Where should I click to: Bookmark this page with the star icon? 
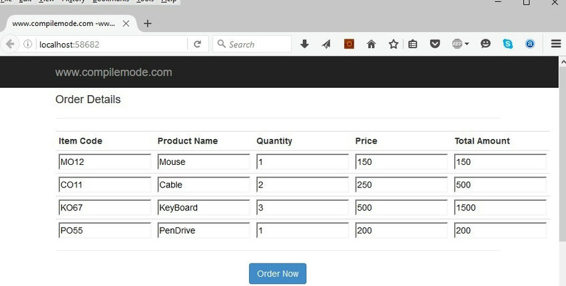(394, 44)
